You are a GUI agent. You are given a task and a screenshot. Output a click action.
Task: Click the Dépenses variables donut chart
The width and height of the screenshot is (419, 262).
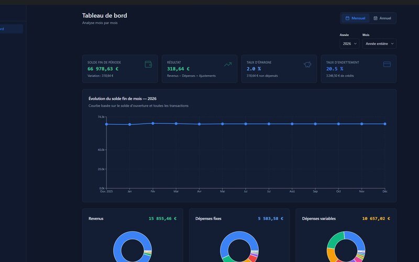click(346, 247)
